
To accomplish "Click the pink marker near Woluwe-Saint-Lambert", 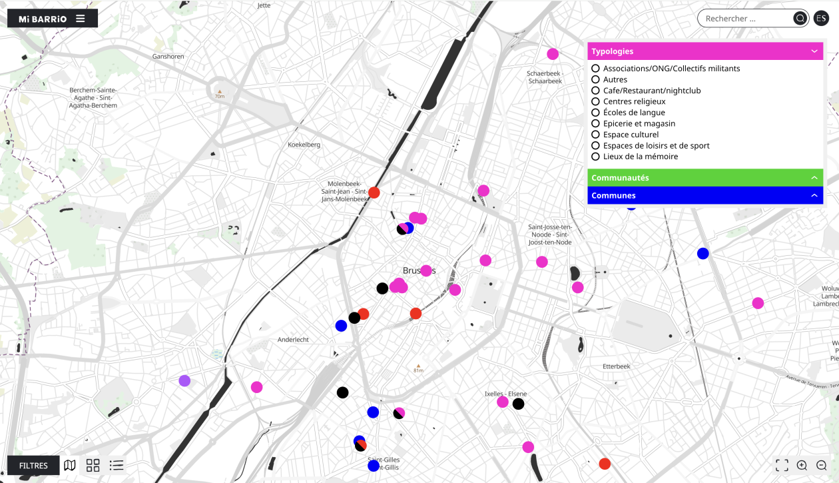I will point(758,303).
